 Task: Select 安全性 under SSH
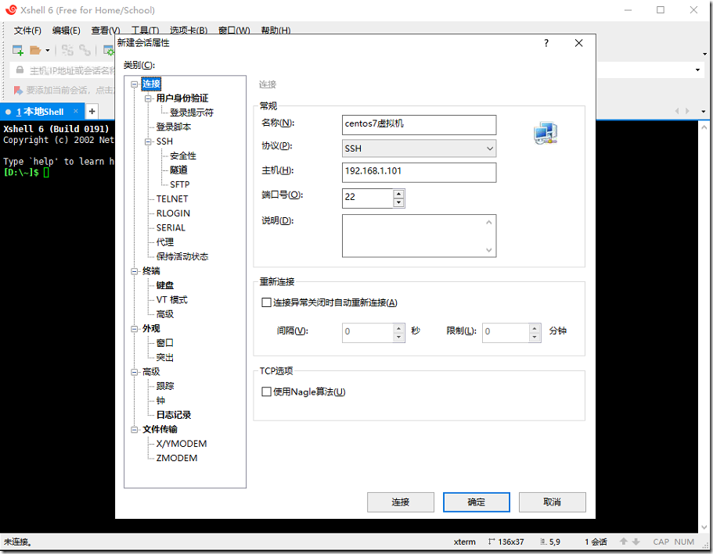(x=183, y=155)
